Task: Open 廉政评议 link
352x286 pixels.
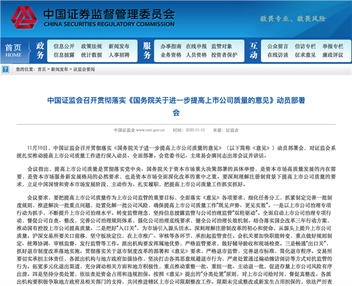Action: [x=333, y=55]
